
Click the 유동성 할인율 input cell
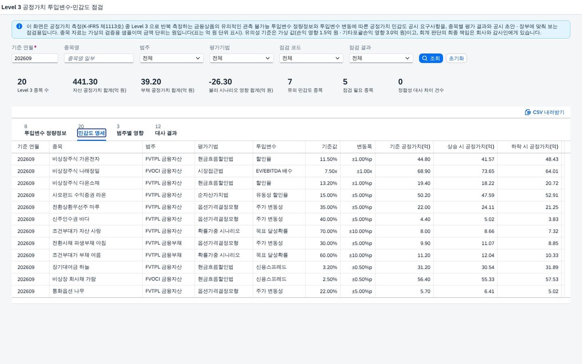[279, 195]
